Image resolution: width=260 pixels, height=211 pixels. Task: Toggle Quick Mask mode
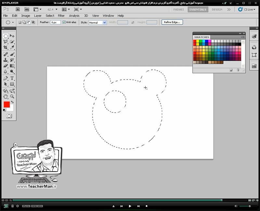(x=9, y=116)
